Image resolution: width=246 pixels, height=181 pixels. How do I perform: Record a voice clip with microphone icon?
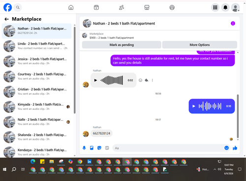coord(84,148)
